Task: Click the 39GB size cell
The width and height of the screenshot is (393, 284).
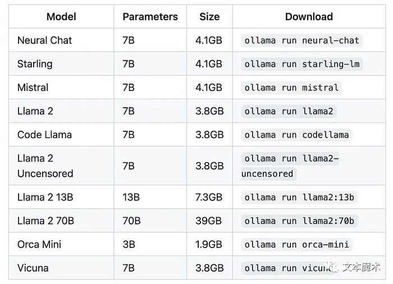Action: (x=208, y=221)
